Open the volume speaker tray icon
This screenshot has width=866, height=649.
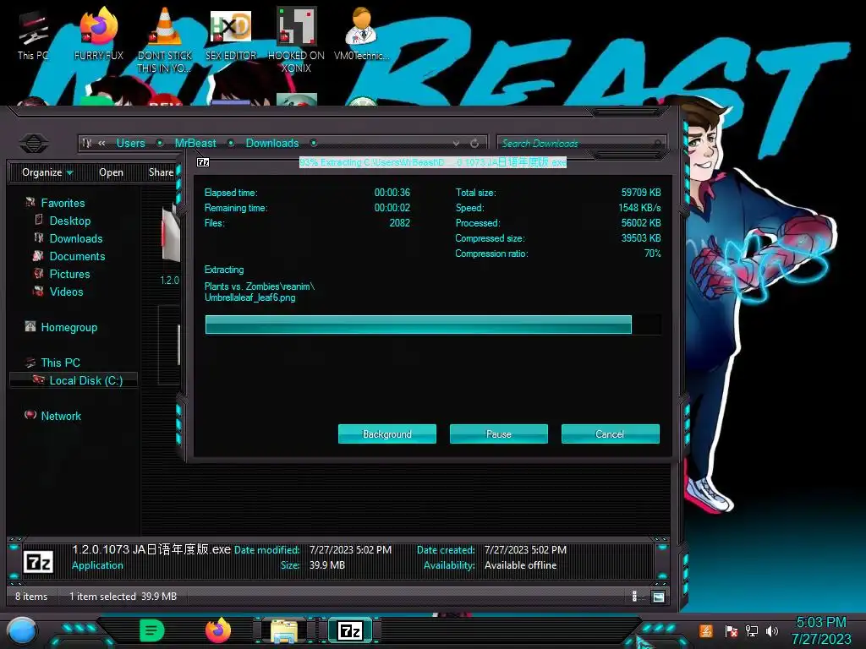772,630
